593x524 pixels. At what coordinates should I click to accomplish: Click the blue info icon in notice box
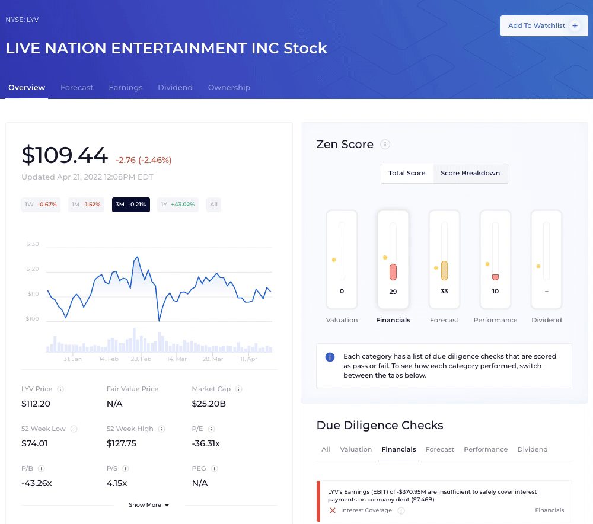pos(330,357)
